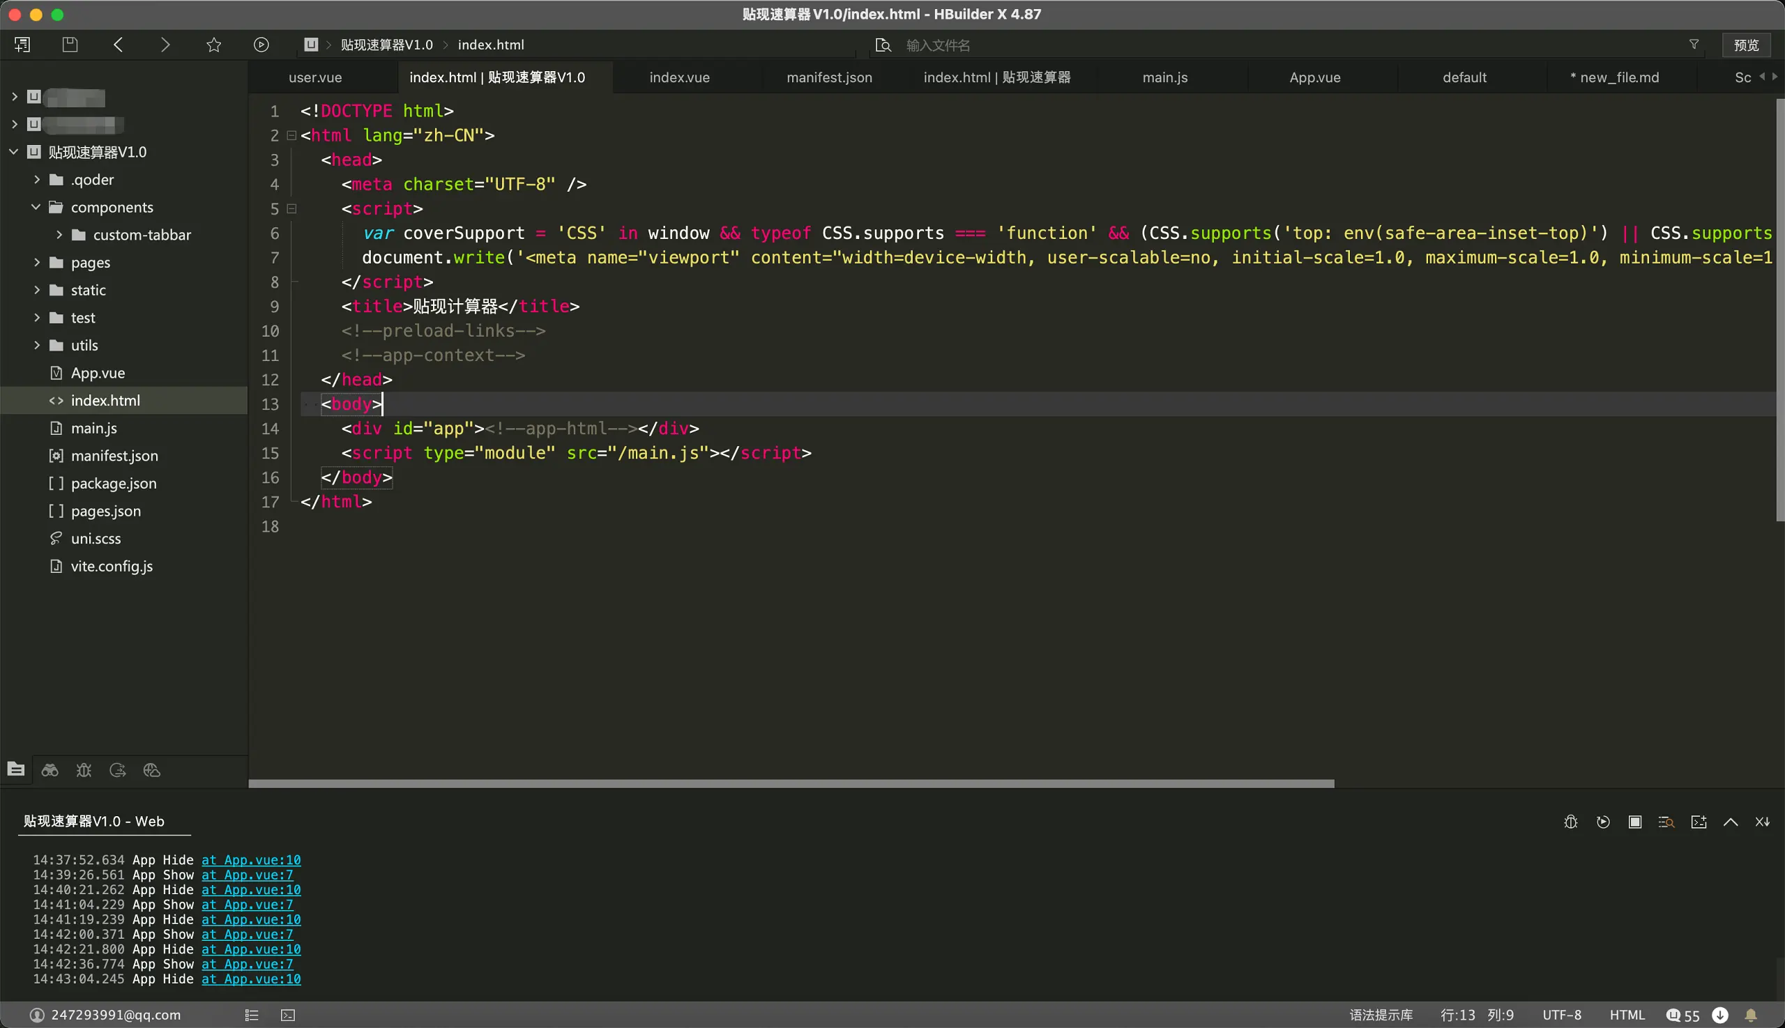Click the new terminal icon in console toolbar
Screen dimensions: 1785x1028
coord(1698,822)
